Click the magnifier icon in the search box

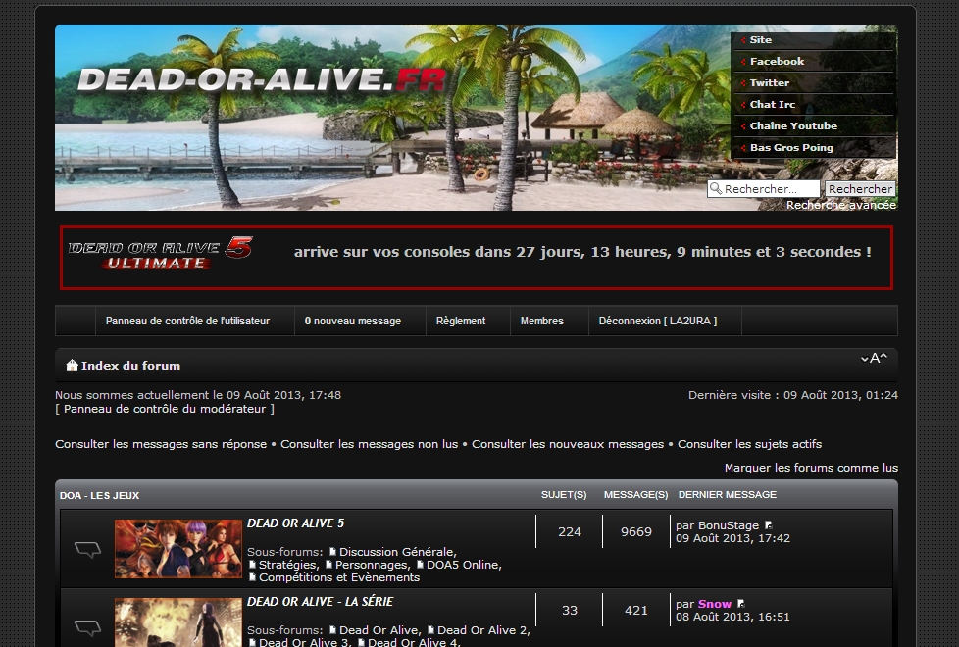click(716, 189)
